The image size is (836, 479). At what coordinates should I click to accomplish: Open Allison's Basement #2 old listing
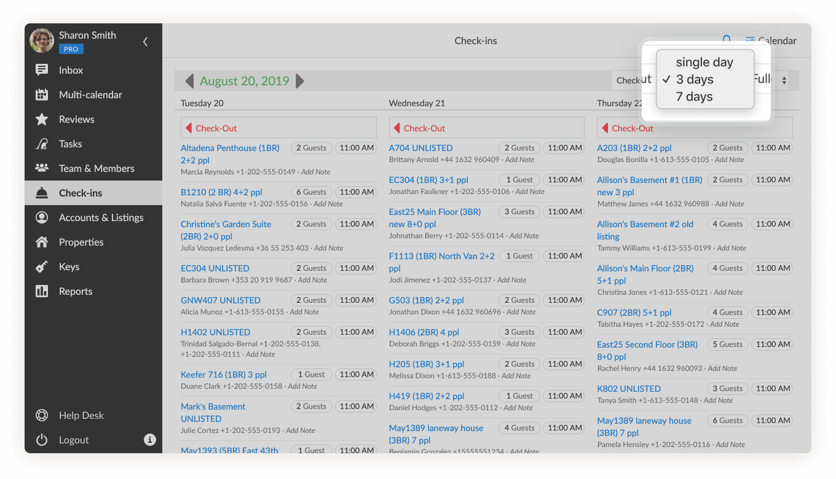[645, 230]
